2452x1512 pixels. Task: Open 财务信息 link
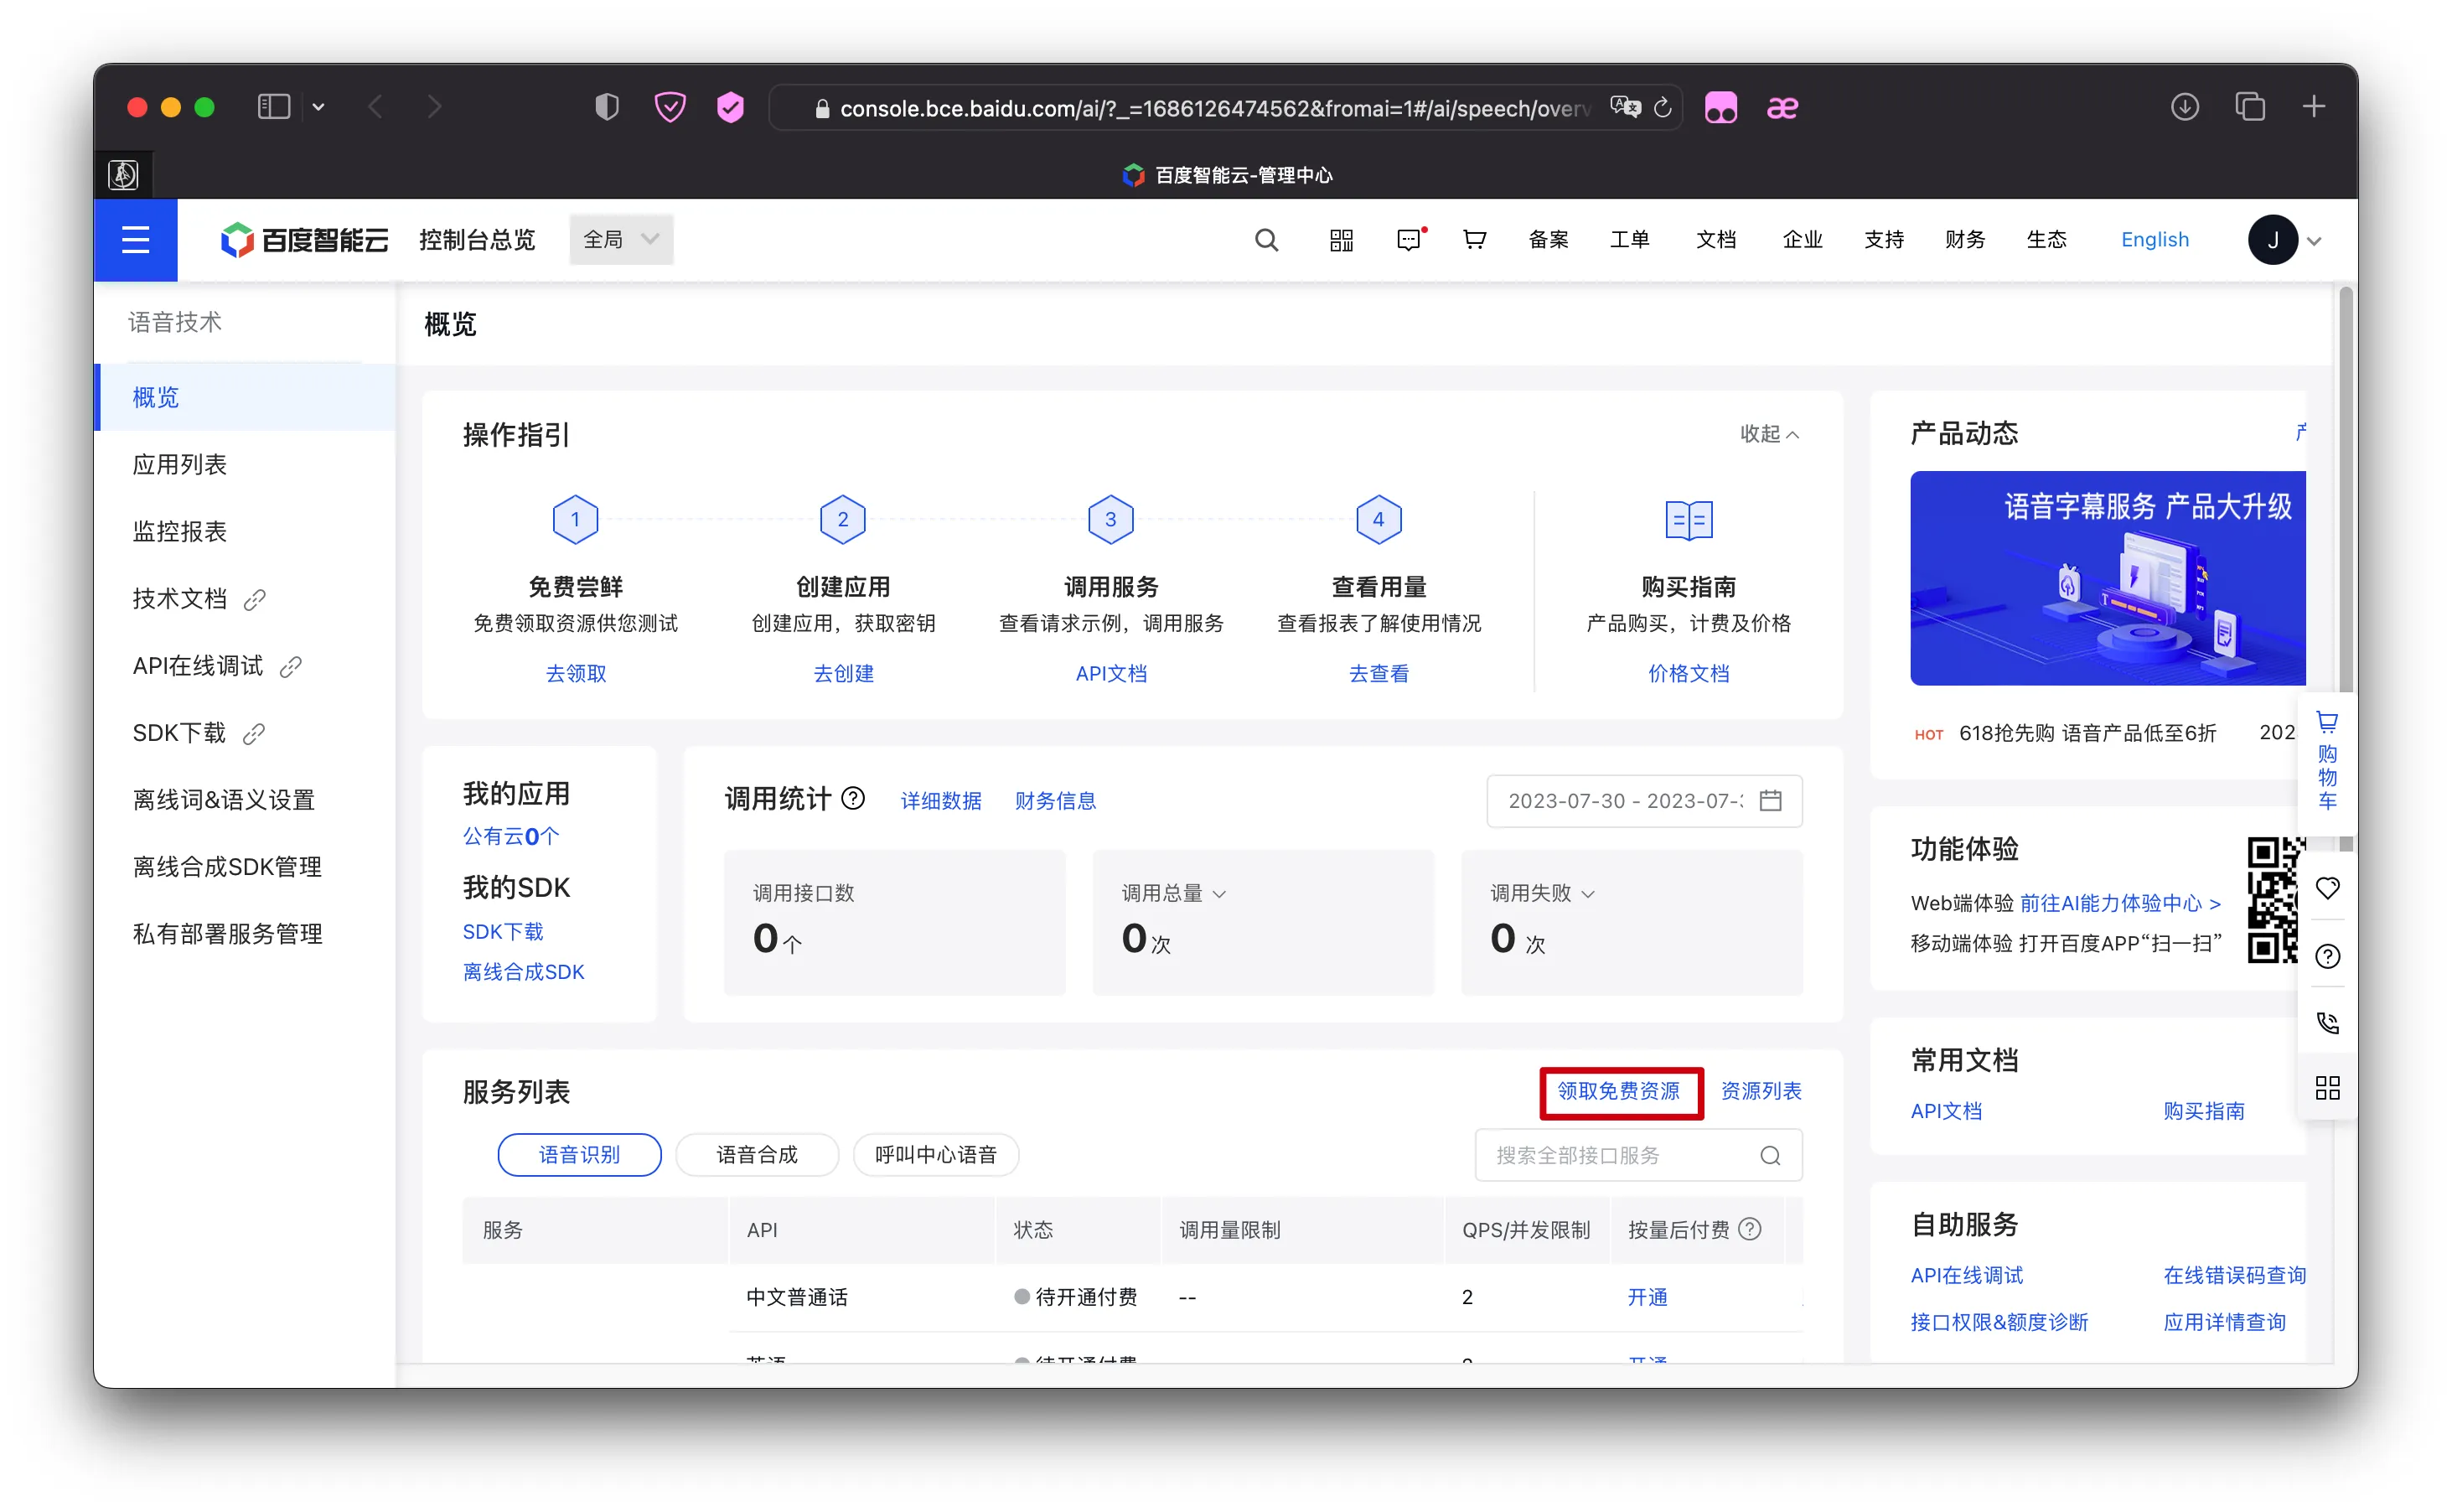coord(1054,801)
